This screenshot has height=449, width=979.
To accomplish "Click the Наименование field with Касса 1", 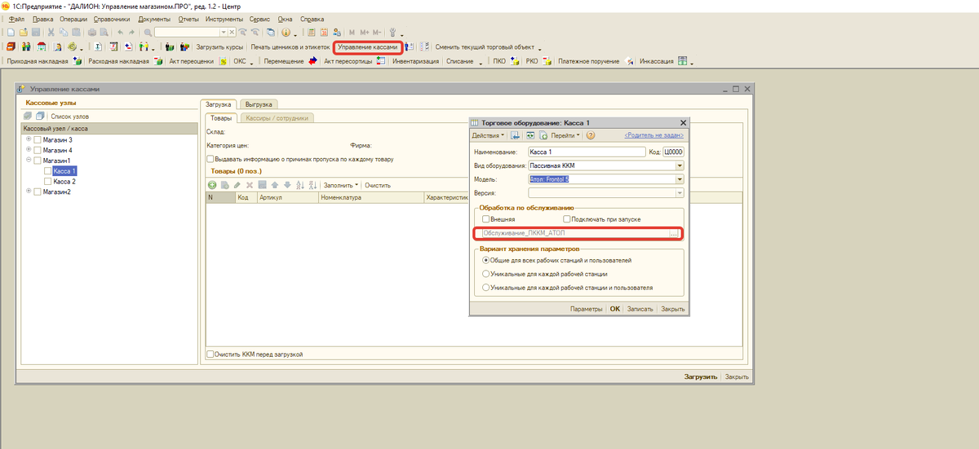I will click(587, 152).
